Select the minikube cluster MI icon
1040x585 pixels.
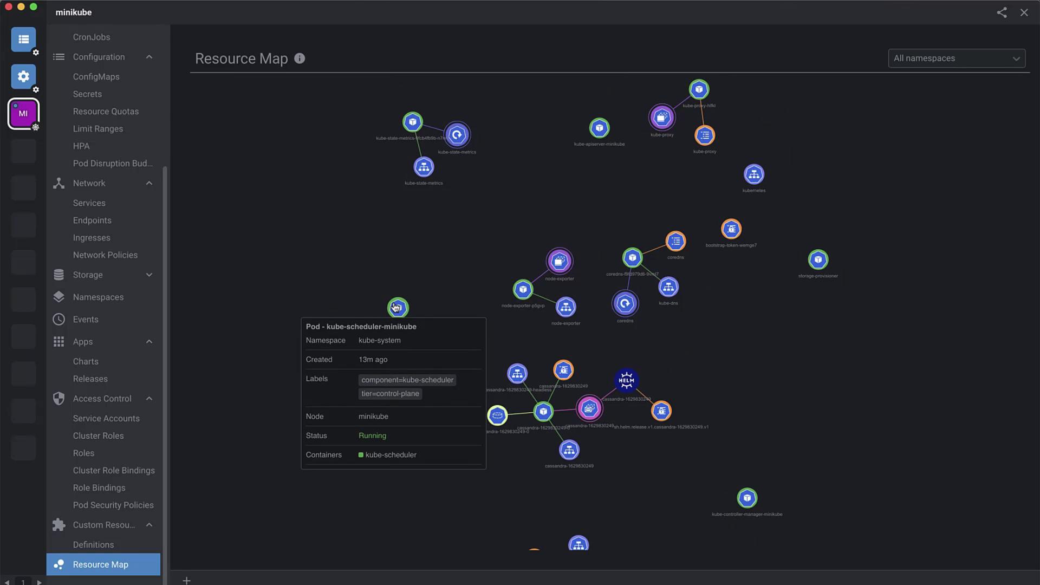pyautogui.click(x=23, y=114)
